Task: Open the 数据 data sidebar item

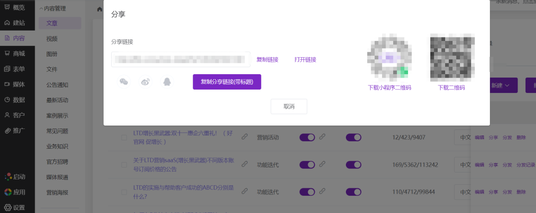Action: [x=14, y=100]
